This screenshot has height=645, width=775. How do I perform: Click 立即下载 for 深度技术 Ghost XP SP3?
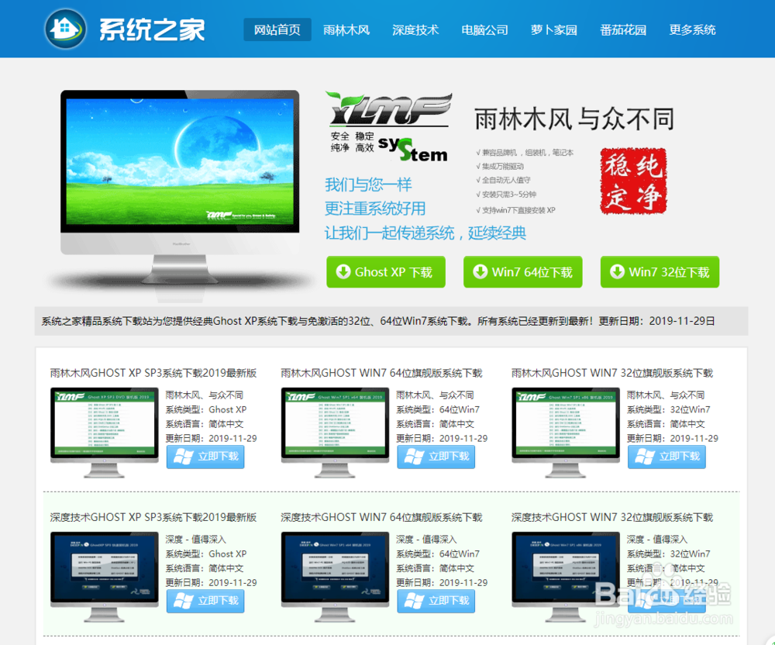coord(205,601)
